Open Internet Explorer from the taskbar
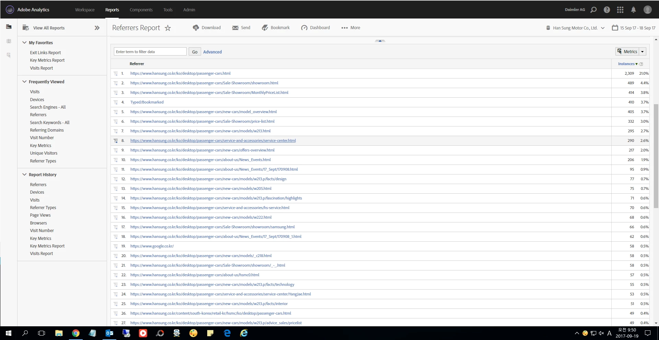Screen dimensions: 659x340 pyautogui.click(x=244, y=333)
